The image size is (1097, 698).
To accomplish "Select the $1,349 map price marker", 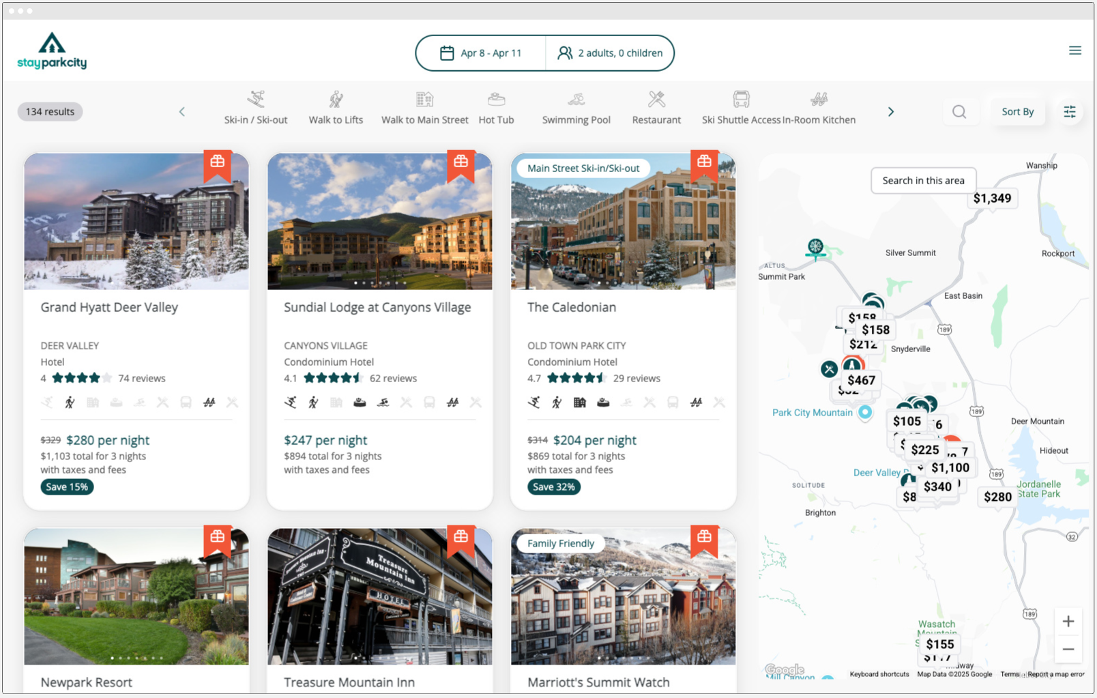I will tap(993, 199).
